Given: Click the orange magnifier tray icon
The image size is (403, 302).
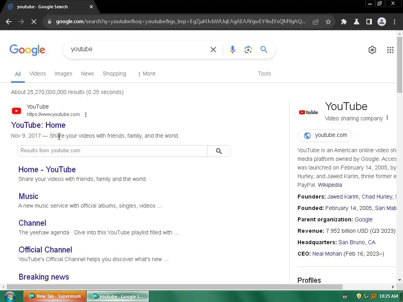Looking at the screenshot, I should point(374,296).
